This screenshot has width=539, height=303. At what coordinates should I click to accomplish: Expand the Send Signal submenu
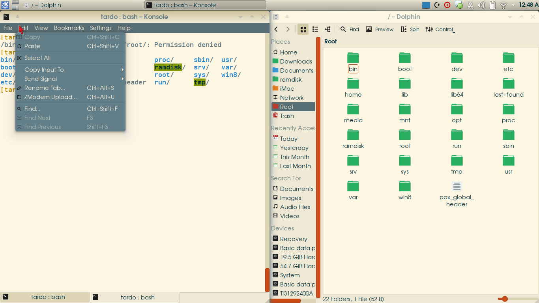(70, 79)
